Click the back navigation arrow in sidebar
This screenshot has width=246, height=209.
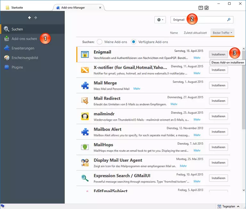(29, 18)
